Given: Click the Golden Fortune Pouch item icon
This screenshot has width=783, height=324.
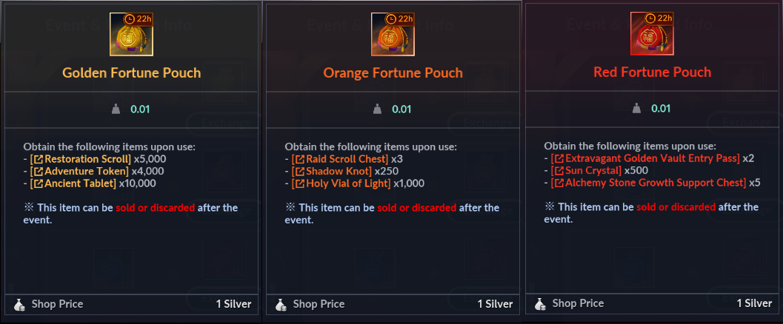Looking at the screenshot, I should [131, 35].
